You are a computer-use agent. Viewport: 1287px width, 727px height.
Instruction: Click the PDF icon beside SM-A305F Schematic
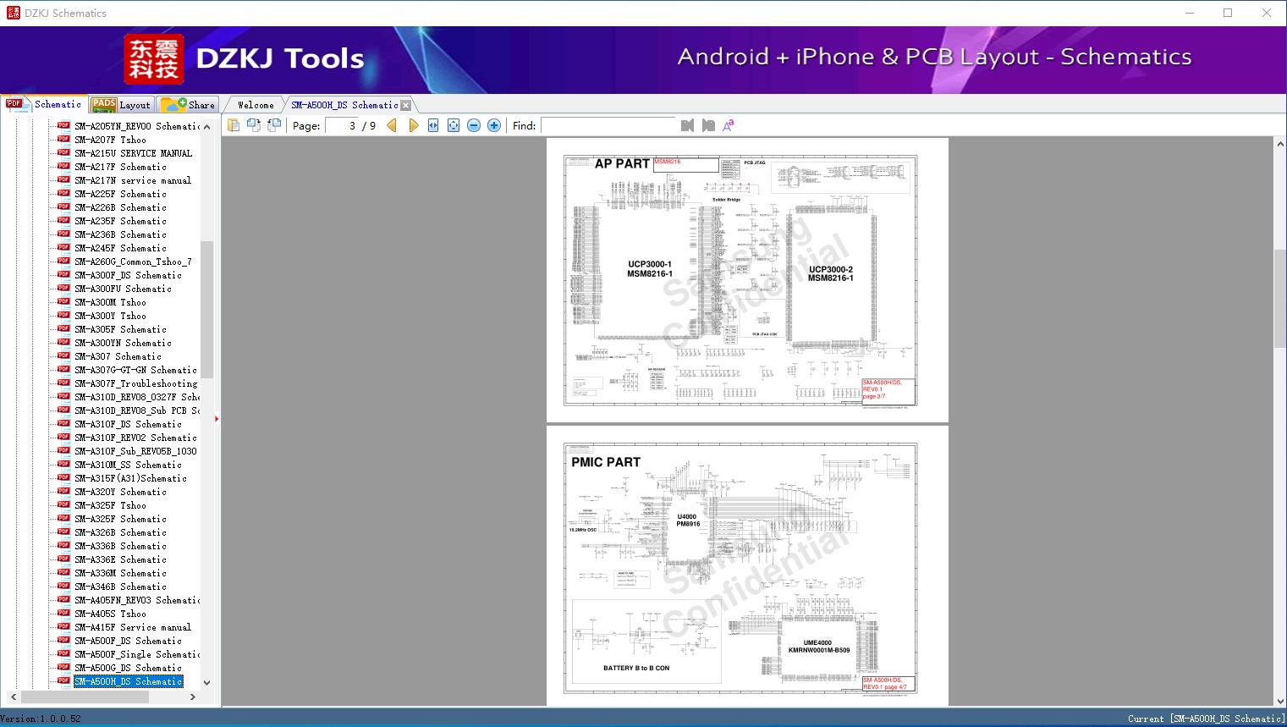coord(63,329)
